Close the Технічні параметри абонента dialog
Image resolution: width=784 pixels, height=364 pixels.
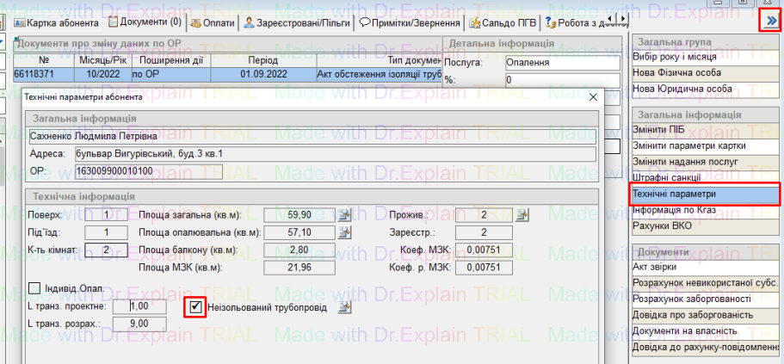(x=592, y=97)
